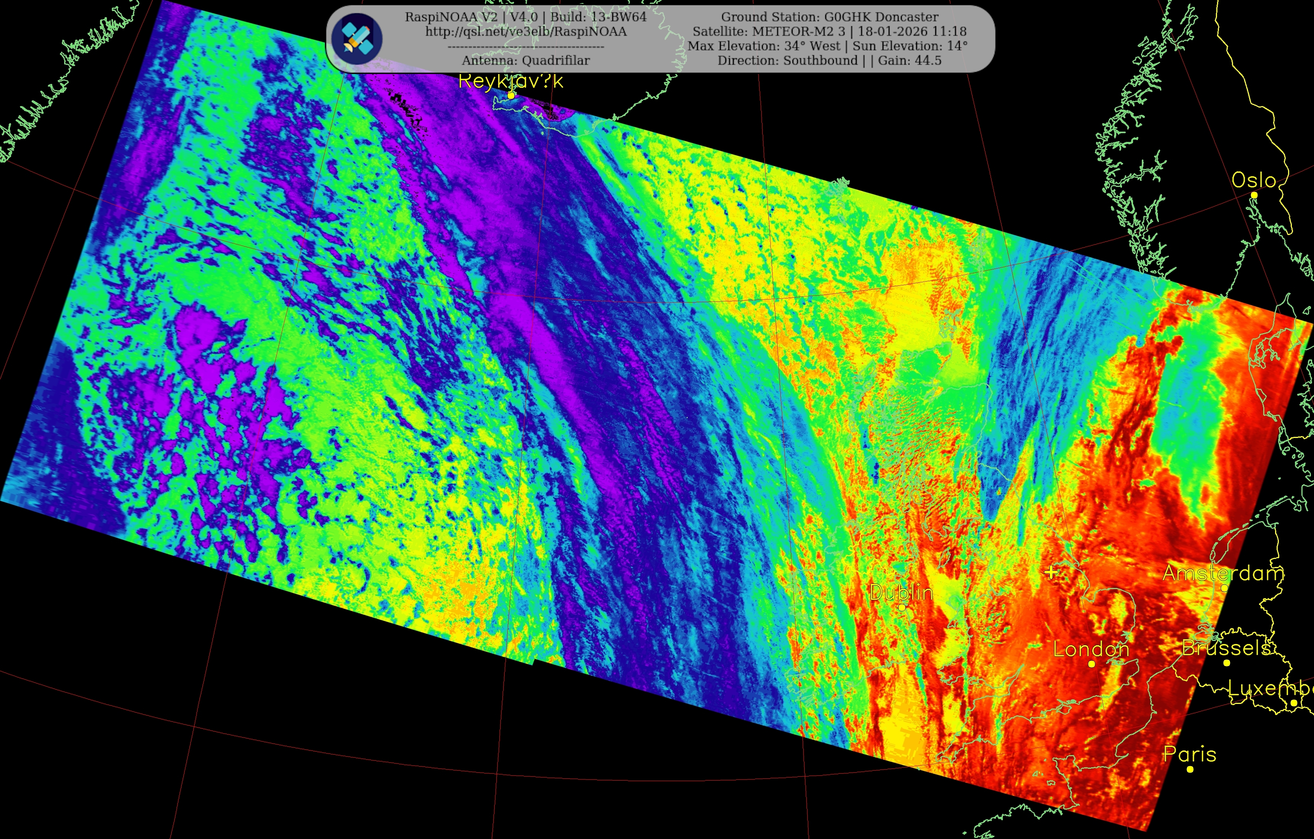Click the yellow ground station crosshair marker
Image resolution: width=1314 pixels, height=839 pixels.
(x=1051, y=572)
